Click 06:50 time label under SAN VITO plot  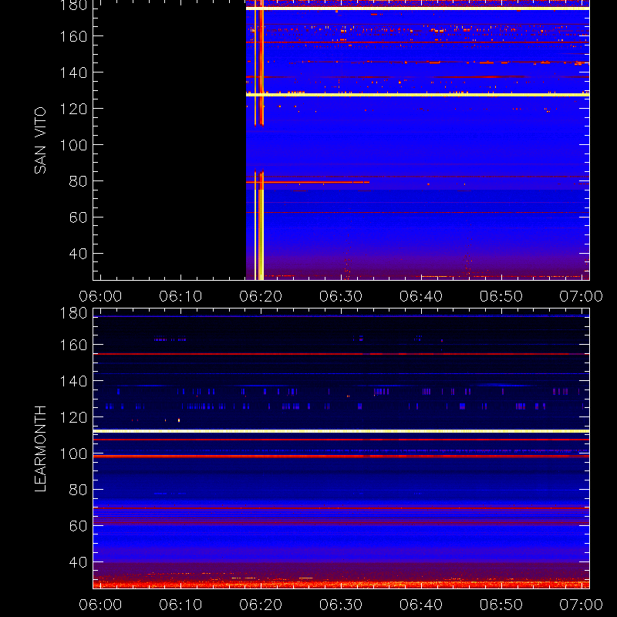point(501,296)
